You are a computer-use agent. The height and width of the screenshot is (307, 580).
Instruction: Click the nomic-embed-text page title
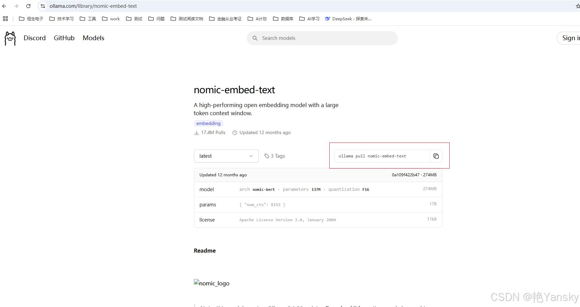(x=234, y=90)
